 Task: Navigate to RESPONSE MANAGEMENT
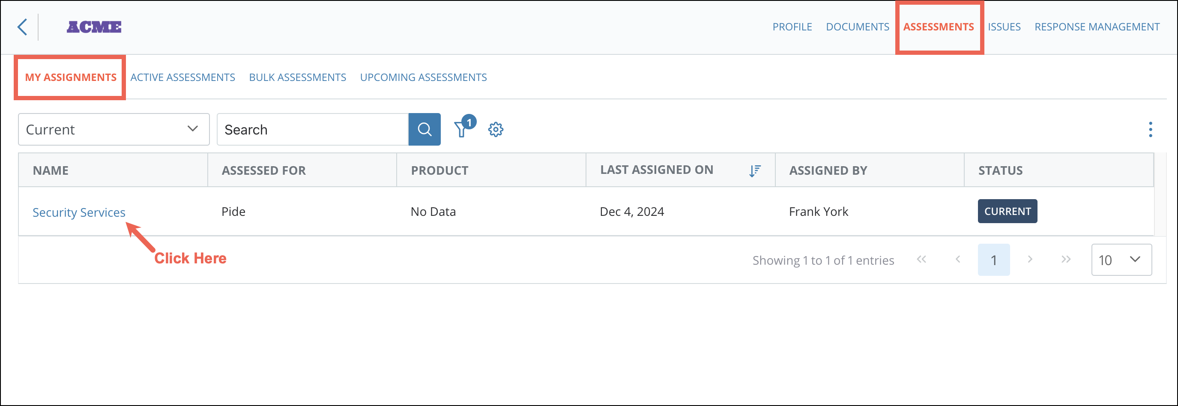[1097, 27]
